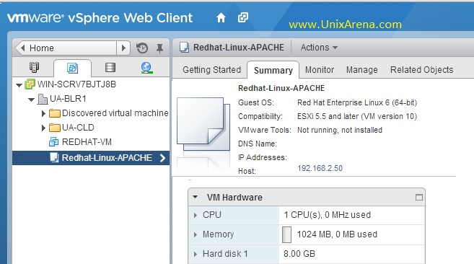Open the Monitor tab
Screen dimensions: 474x264
pos(320,70)
